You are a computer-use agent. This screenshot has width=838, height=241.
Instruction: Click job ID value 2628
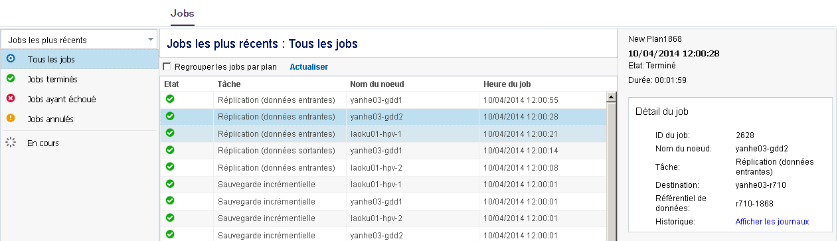pyautogui.click(x=744, y=135)
